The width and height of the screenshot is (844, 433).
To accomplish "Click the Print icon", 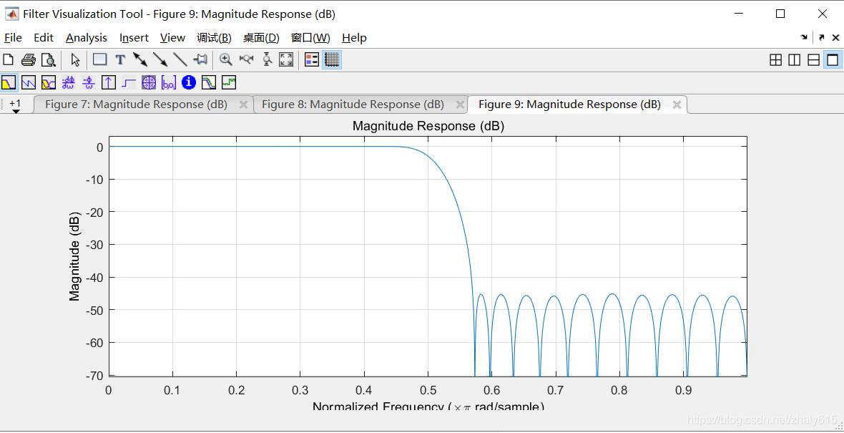I will [29, 59].
